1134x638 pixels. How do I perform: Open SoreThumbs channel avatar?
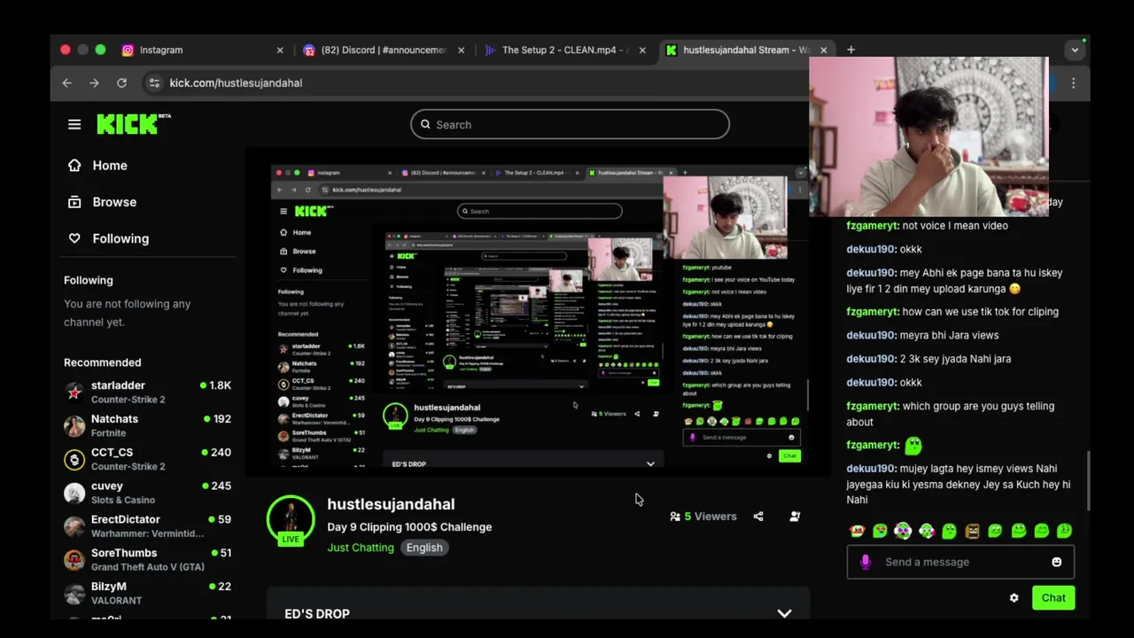point(74,560)
